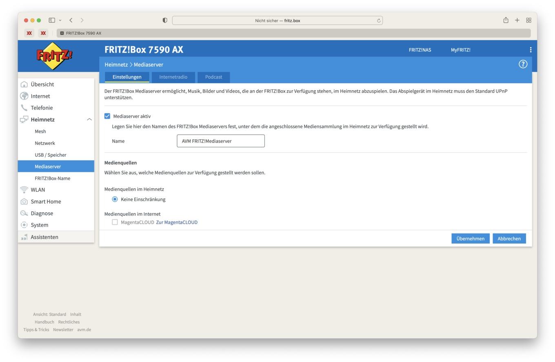Go forward with Safari forward arrow

point(82,20)
